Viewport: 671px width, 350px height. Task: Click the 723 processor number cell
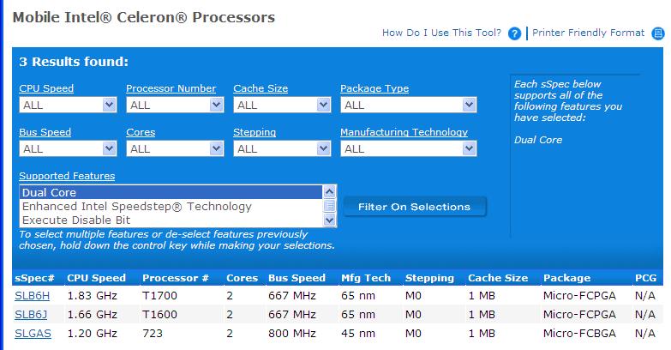(x=153, y=334)
